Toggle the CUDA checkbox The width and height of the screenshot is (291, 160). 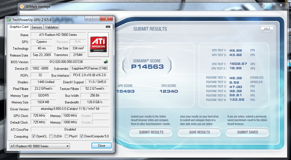[51, 136]
